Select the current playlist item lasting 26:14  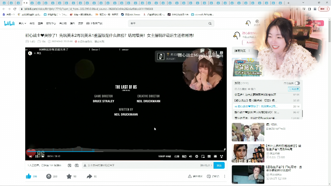click(x=267, y=107)
